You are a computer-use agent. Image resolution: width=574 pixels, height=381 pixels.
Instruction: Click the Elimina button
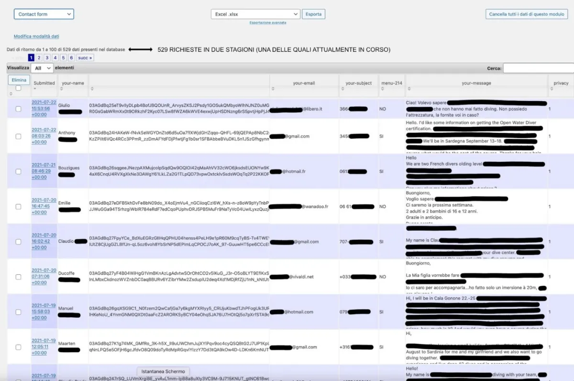tap(19, 80)
